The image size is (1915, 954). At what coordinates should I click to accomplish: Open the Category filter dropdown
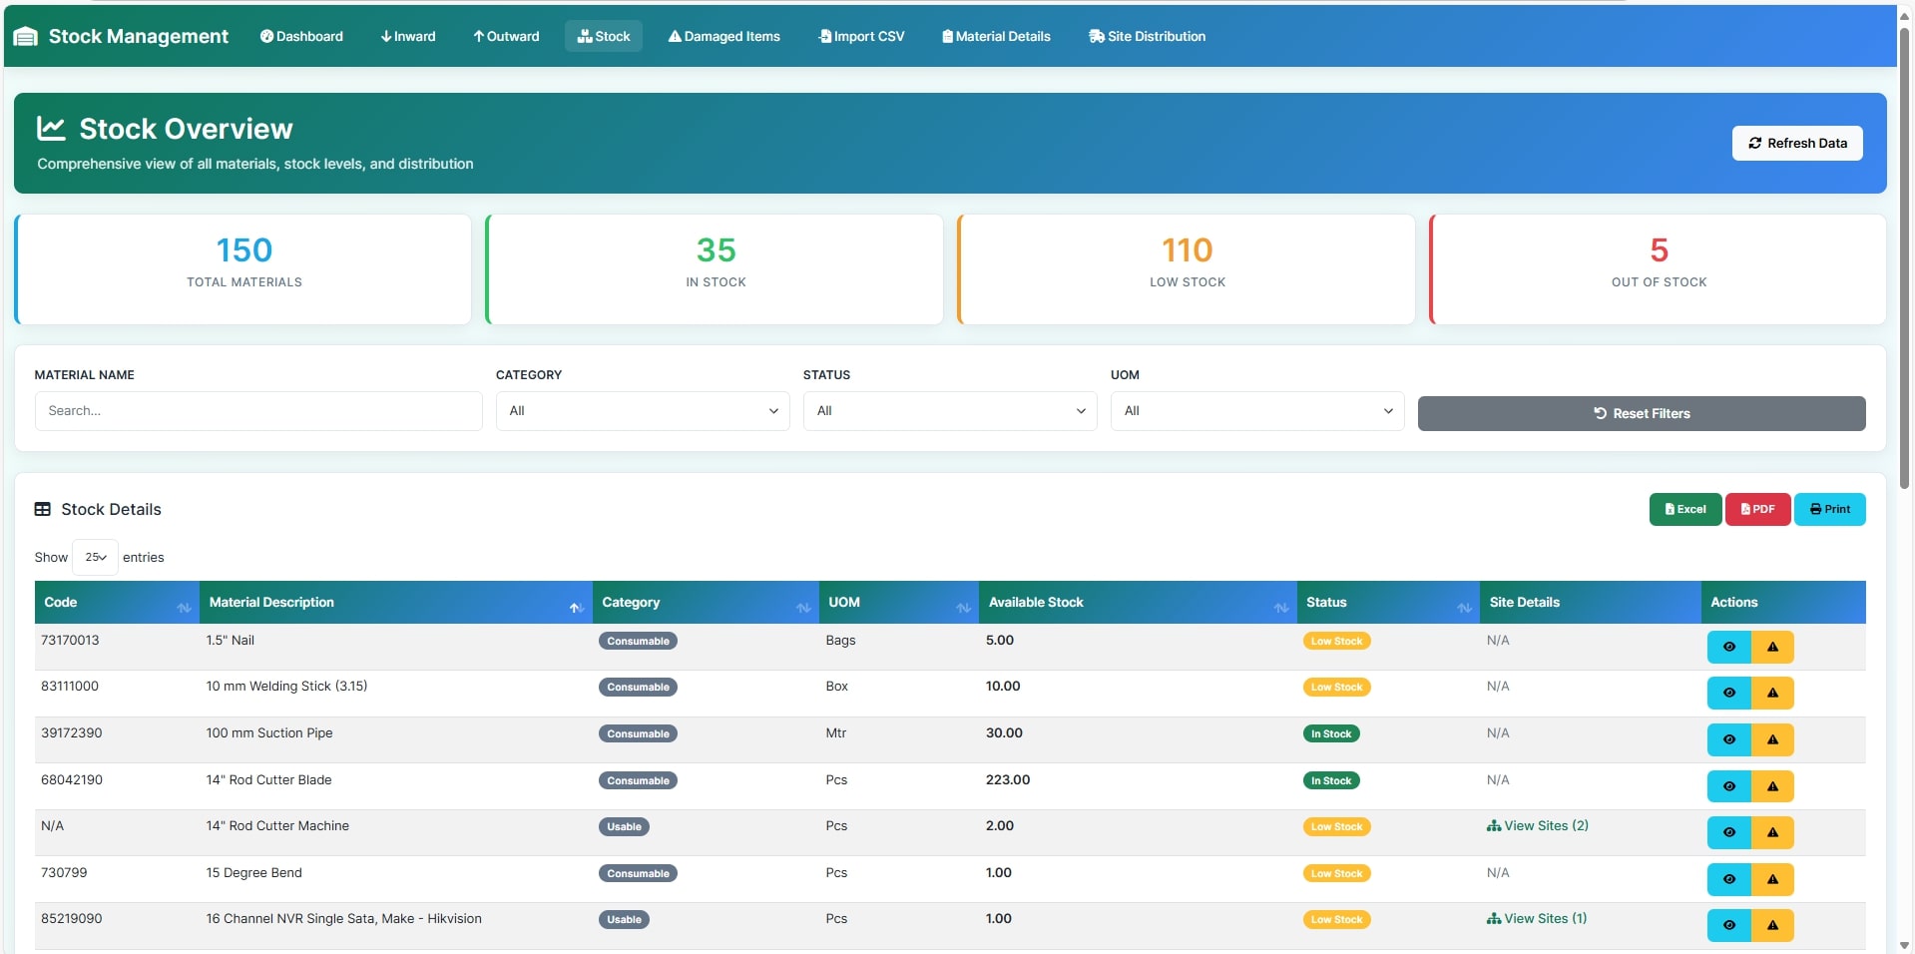(643, 411)
